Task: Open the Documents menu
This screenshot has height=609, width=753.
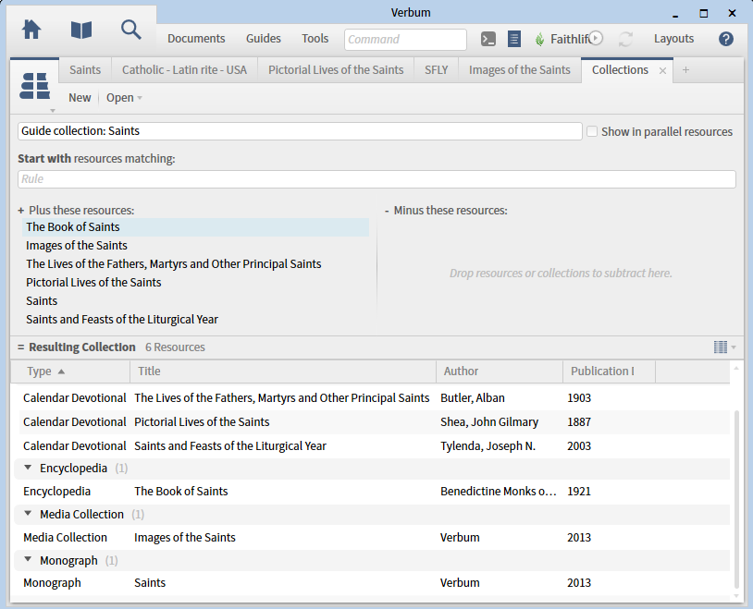Action: (196, 39)
